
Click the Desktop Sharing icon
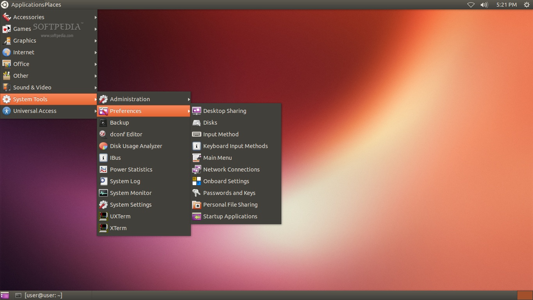[x=197, y=111]
